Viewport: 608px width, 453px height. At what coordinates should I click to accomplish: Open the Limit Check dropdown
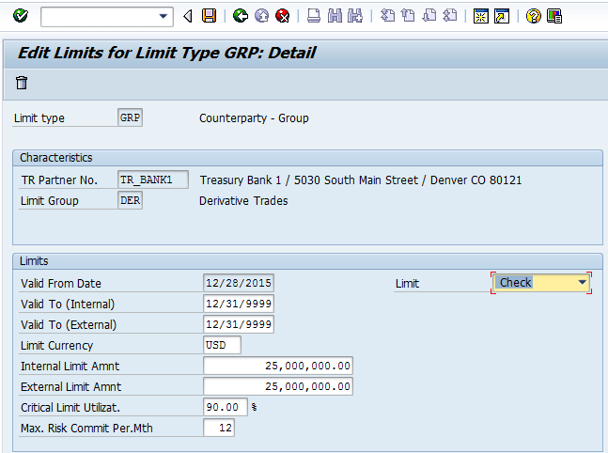(583, 282)
